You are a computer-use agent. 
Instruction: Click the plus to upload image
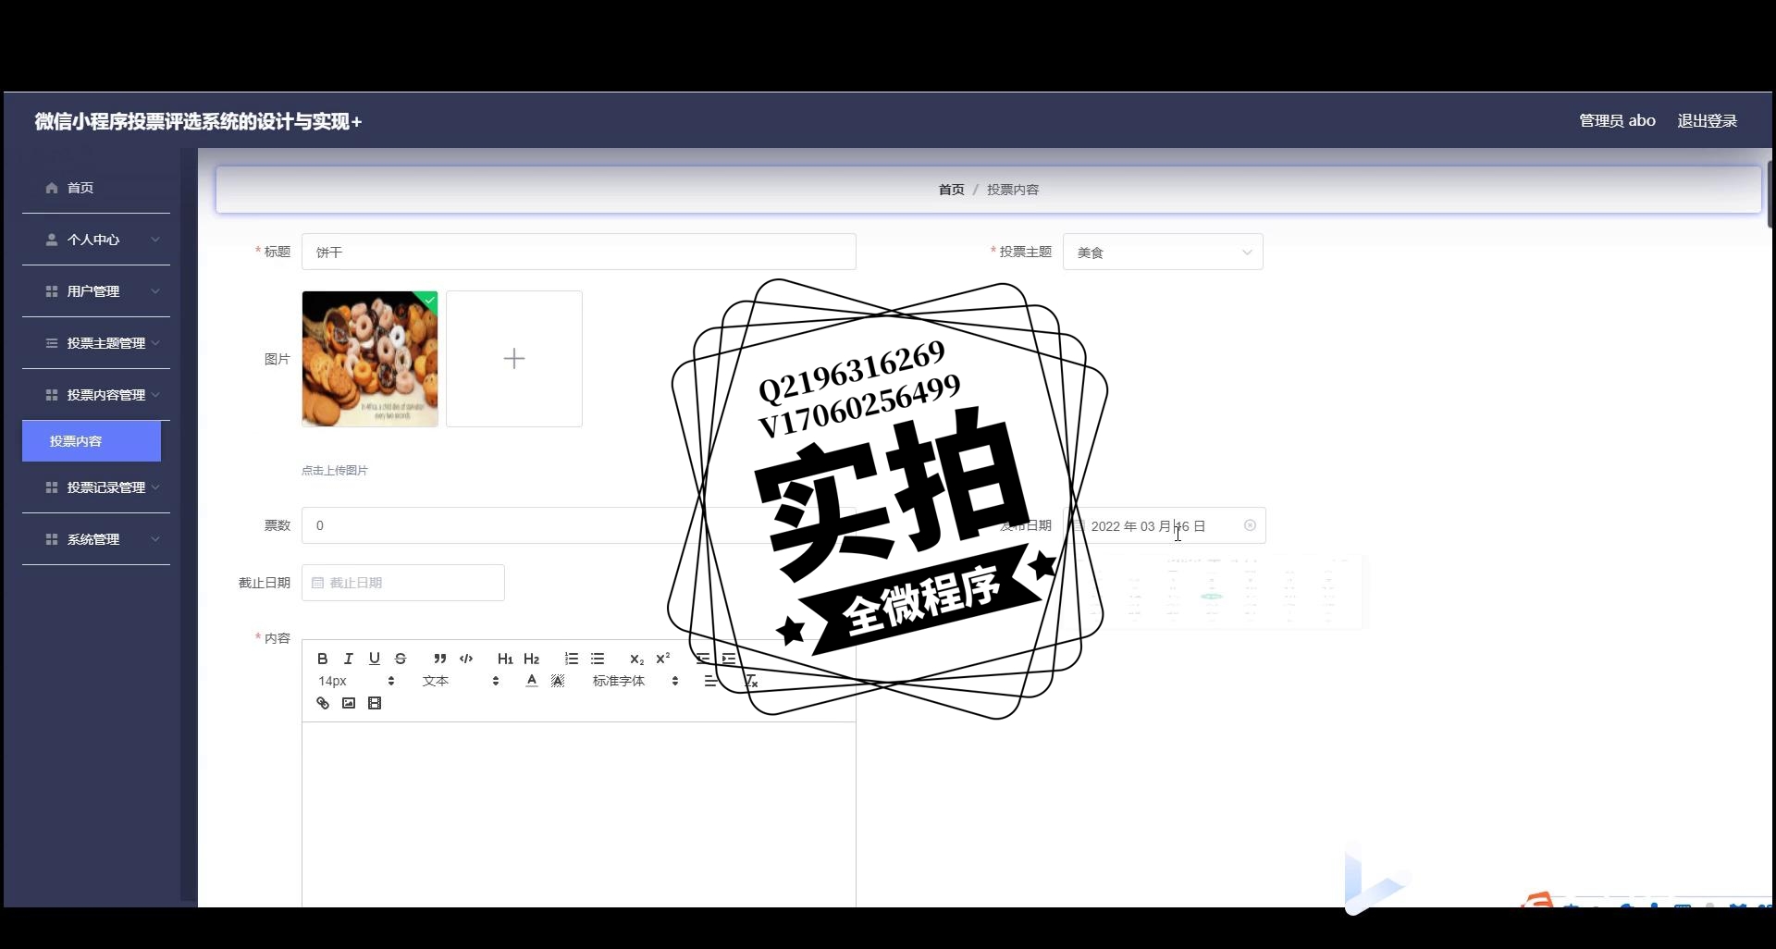click(x=514, y=359)
